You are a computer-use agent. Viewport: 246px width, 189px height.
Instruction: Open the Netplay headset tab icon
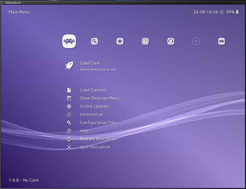[x=171, y=41]
